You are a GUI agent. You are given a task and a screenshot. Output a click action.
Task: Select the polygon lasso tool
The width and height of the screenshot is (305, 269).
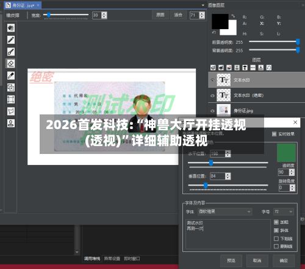point(11,111)
